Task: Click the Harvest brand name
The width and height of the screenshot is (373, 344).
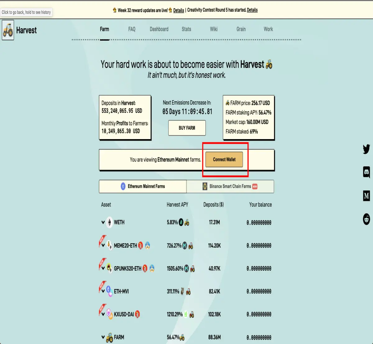Action: point(26,30)
